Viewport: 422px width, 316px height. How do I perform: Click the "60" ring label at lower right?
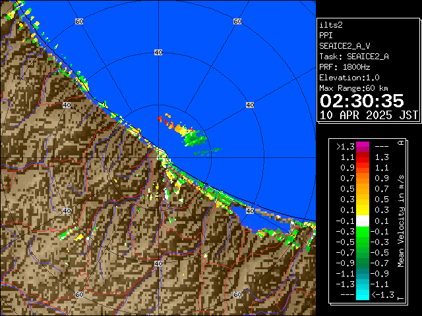[x=237, y=295]
